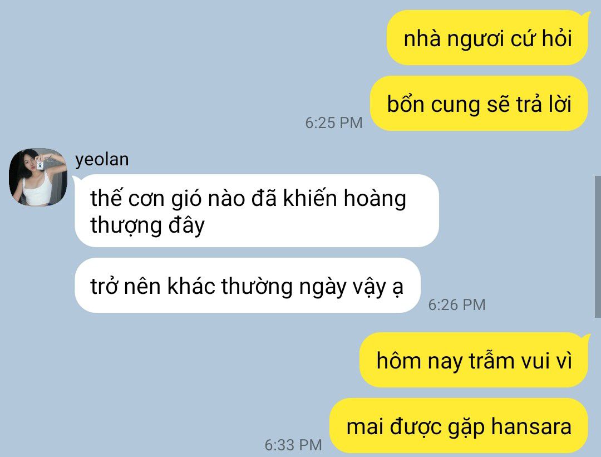Select the message 'mai được gặp hansara'
The height and width of the screenshot is (457, 601).
tap(459, 426)
